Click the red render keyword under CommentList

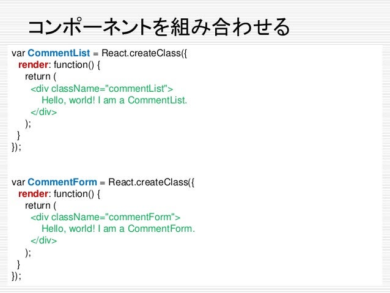pyautogui.click(x=33, y=65)
